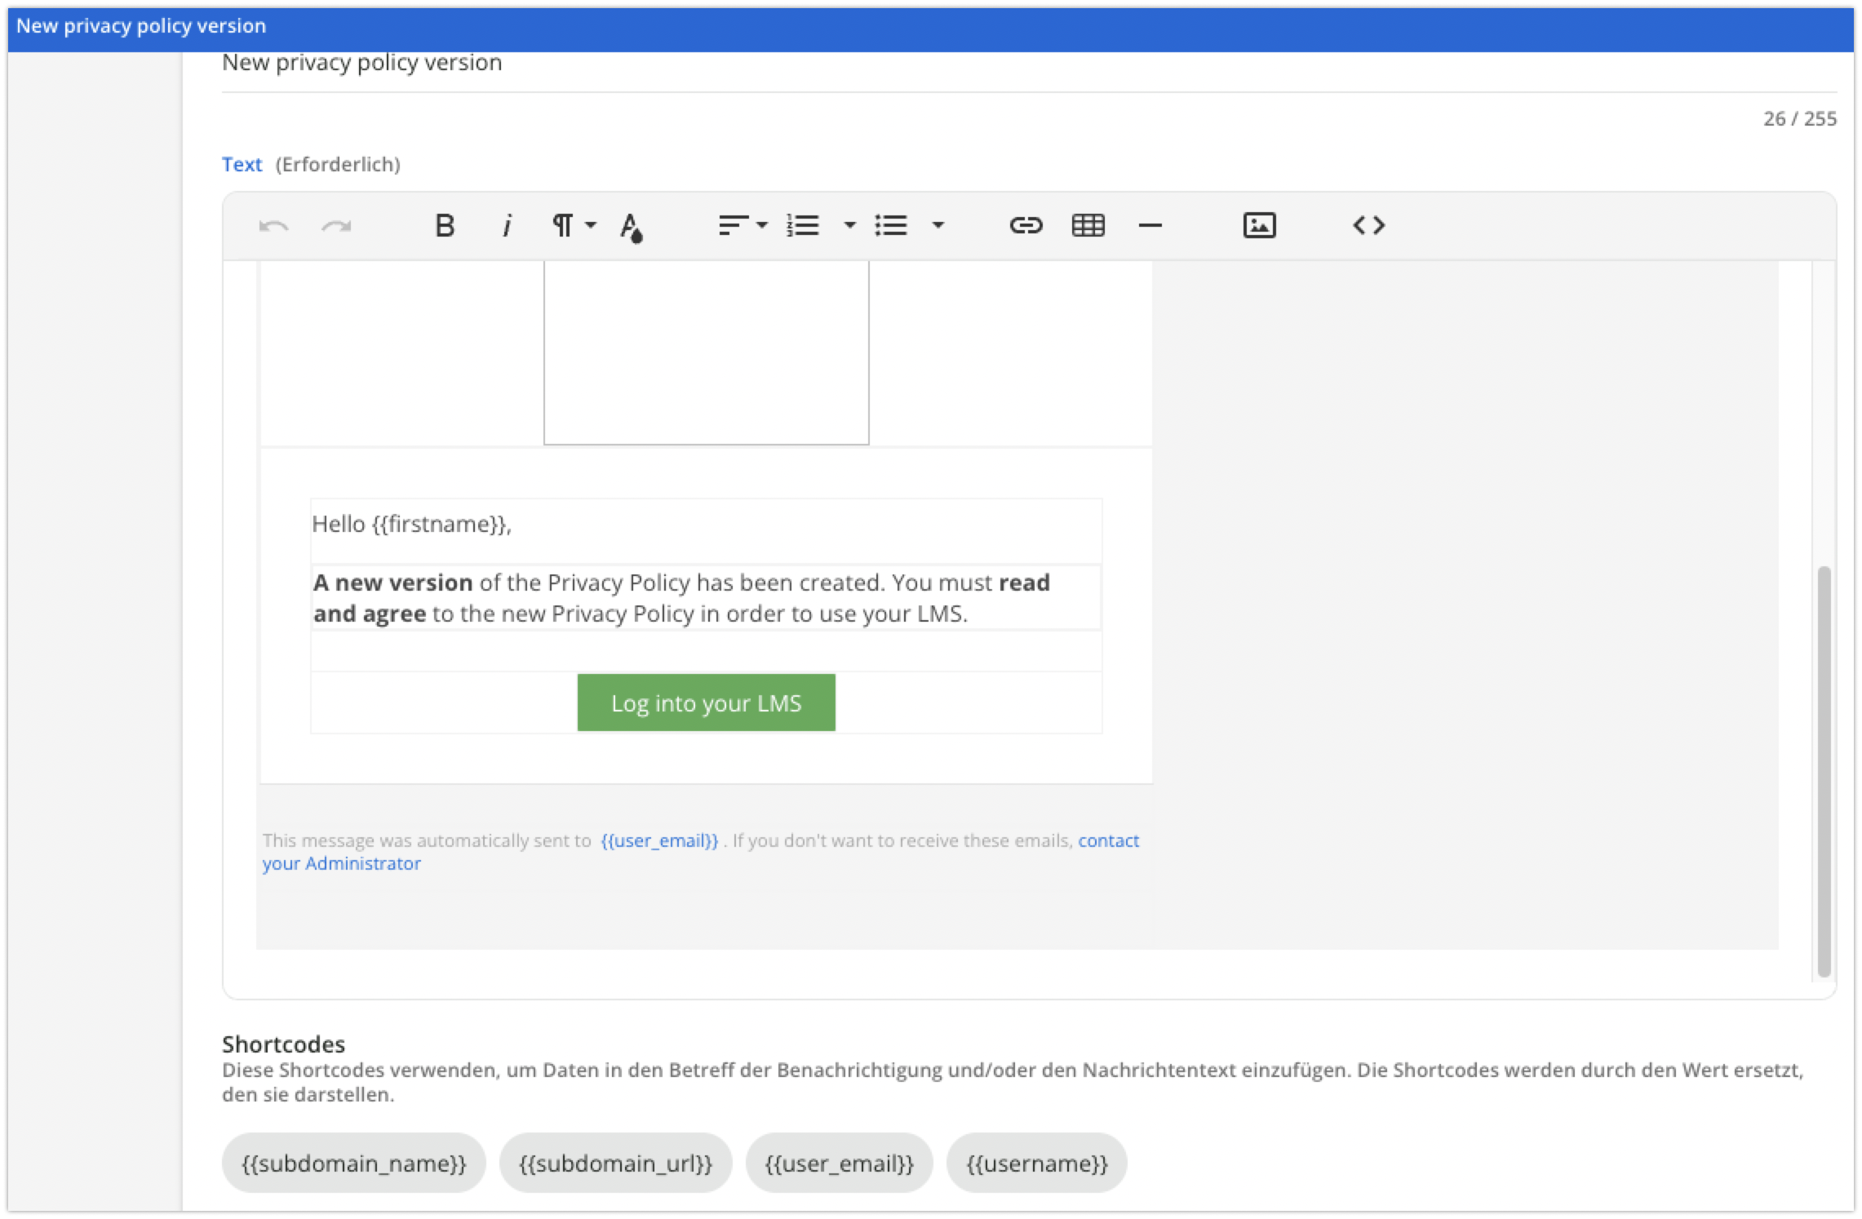Click the {{user_email}} link in footer text
This screenshot has height=1219, width=1862.
pyautogui.click(x=659, y=840)
